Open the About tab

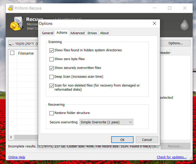click(104, 33)
